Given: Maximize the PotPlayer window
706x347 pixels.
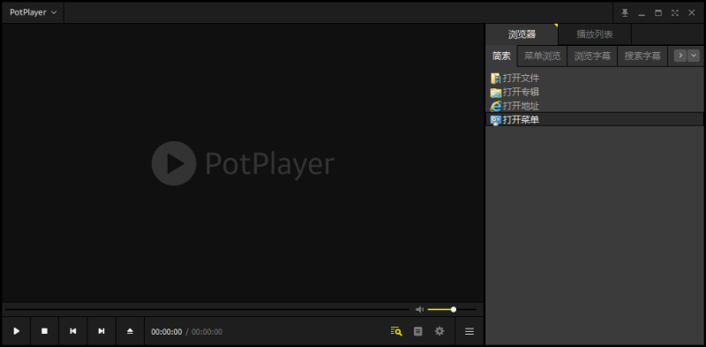Looking at the screenshot, I should click(658, 12).
